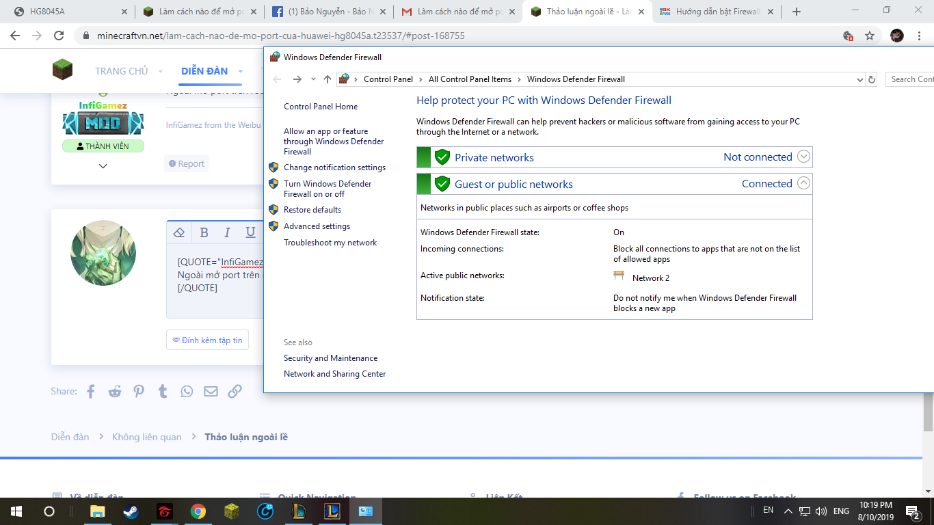This screenshot has width=934, height=525.
Task: Open the Action Center notifications icon
Action: (x=912, y=511)
